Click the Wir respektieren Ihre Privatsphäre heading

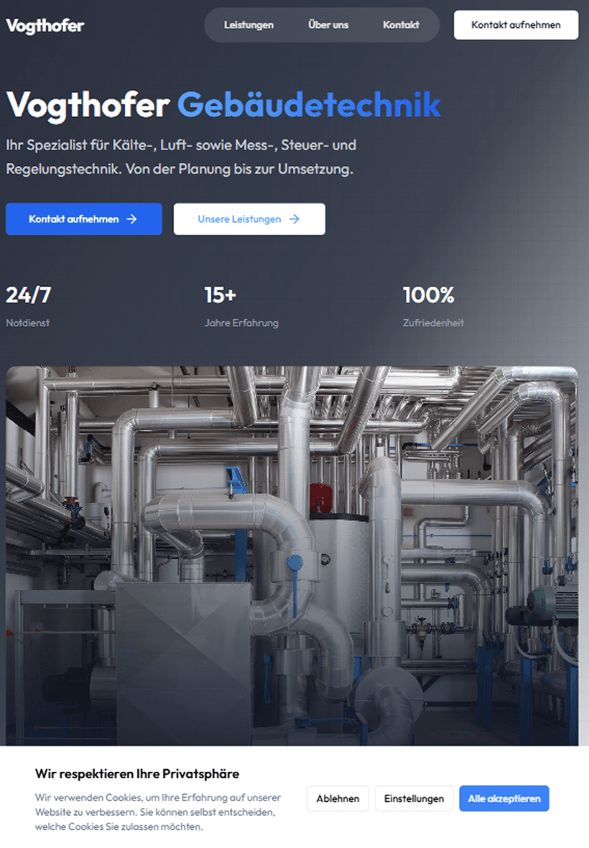(x=136, y=774)
